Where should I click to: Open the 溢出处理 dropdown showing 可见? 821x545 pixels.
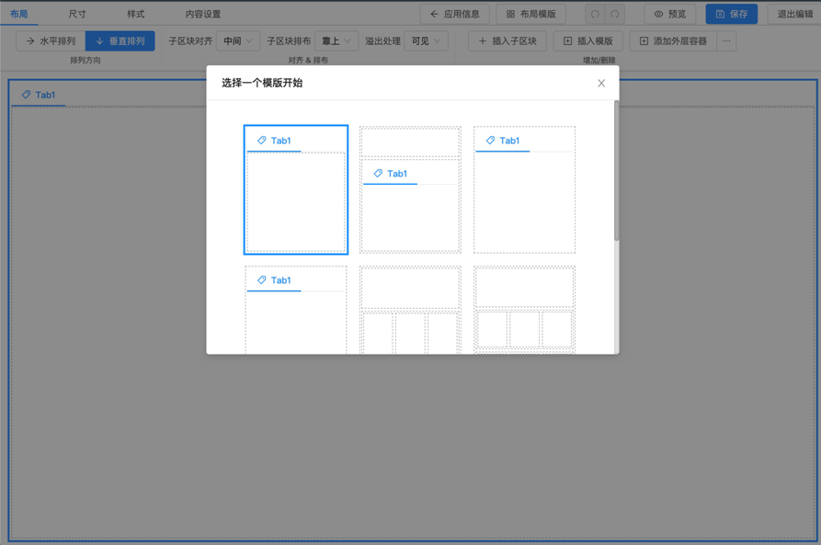point(426,40)
